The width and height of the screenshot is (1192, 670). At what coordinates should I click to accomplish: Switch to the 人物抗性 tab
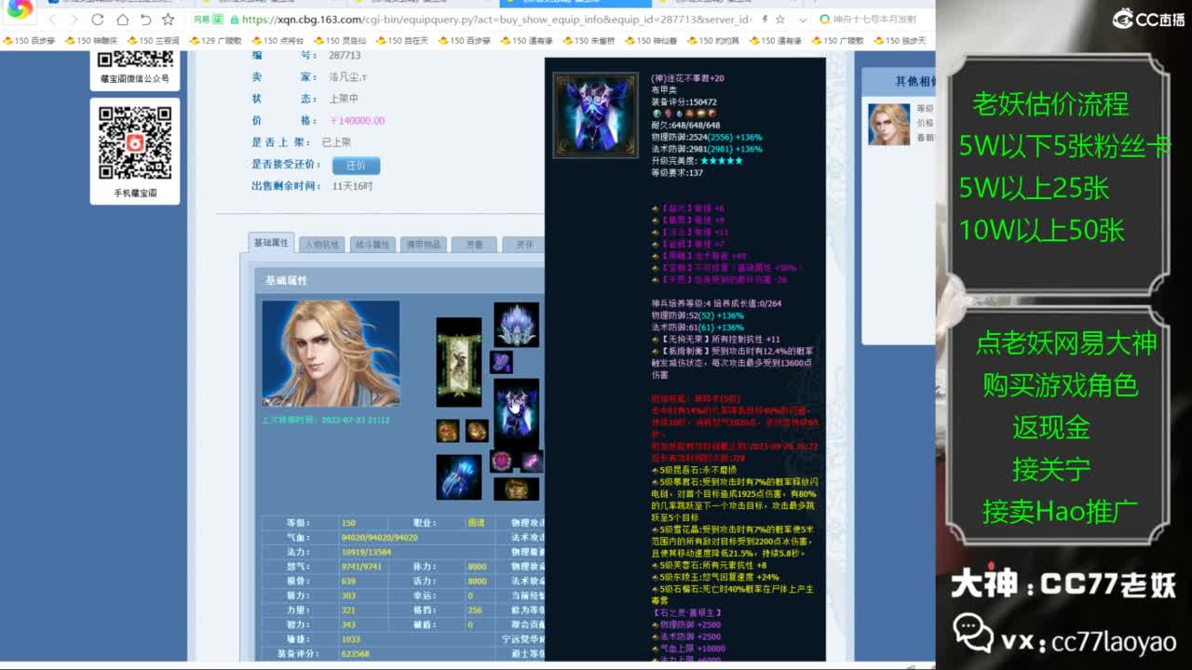click(321, 245)
